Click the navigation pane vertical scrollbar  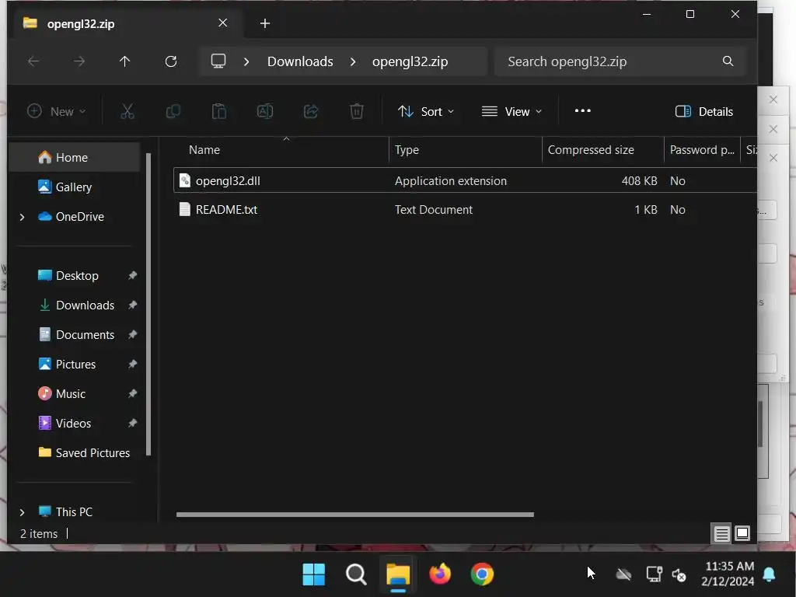pyautogui.click(x=148, y=304)
